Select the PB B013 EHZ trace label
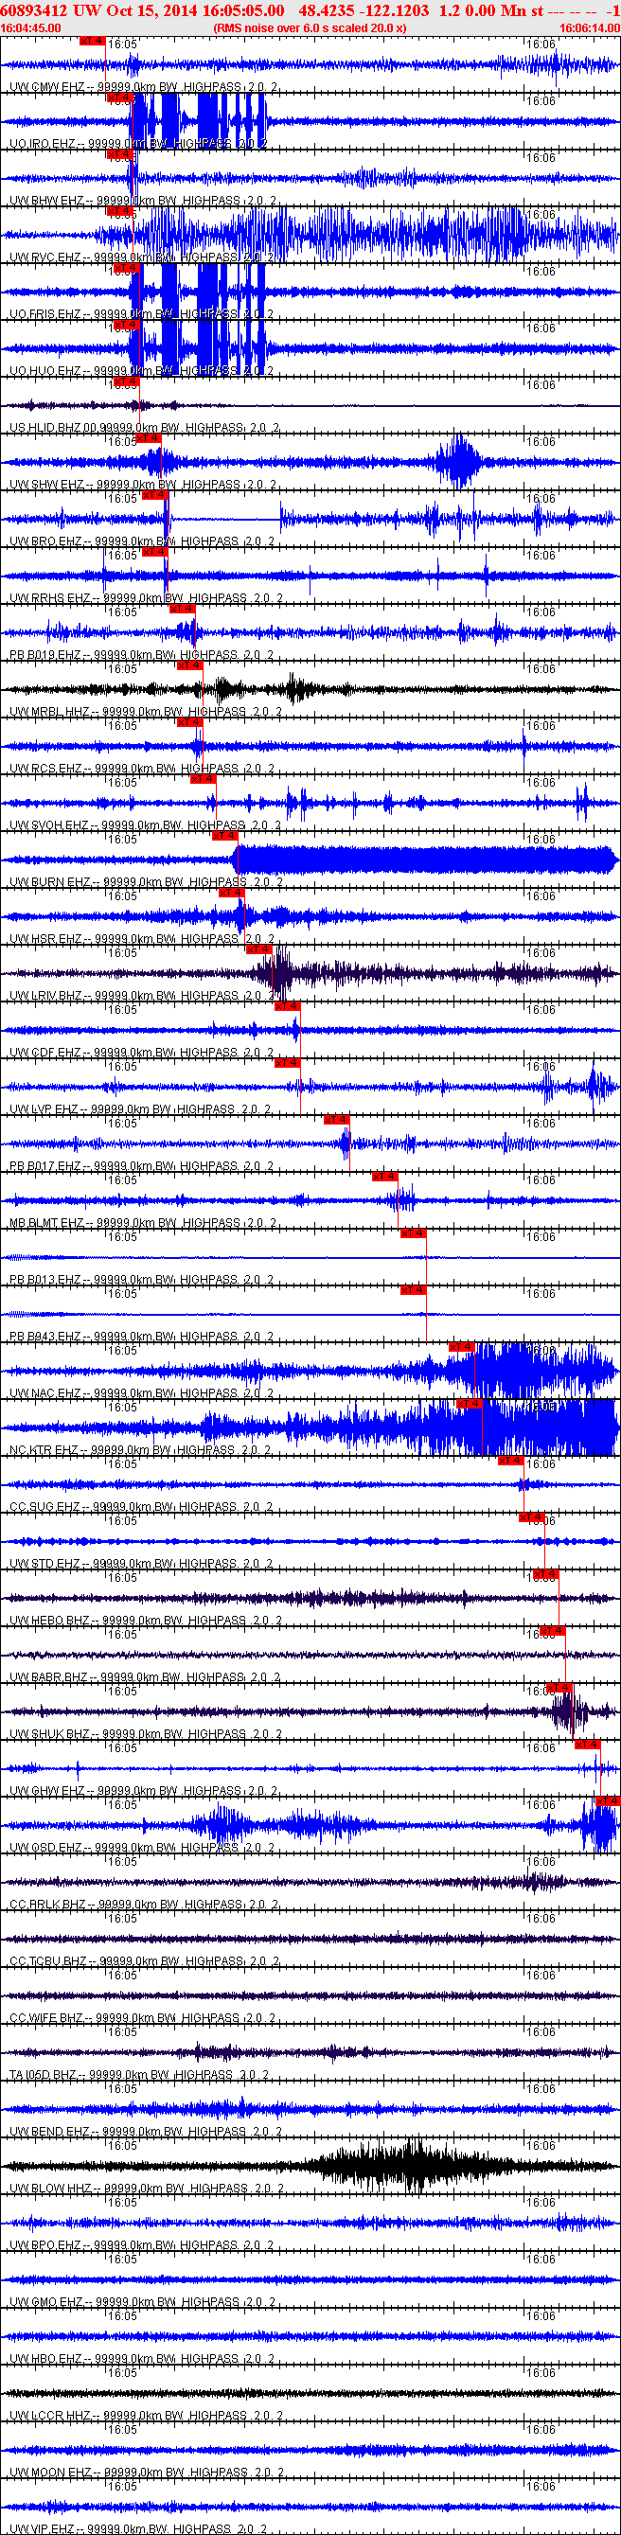The width and height of the screenshot is (621, 2535). pos(141,1281)
